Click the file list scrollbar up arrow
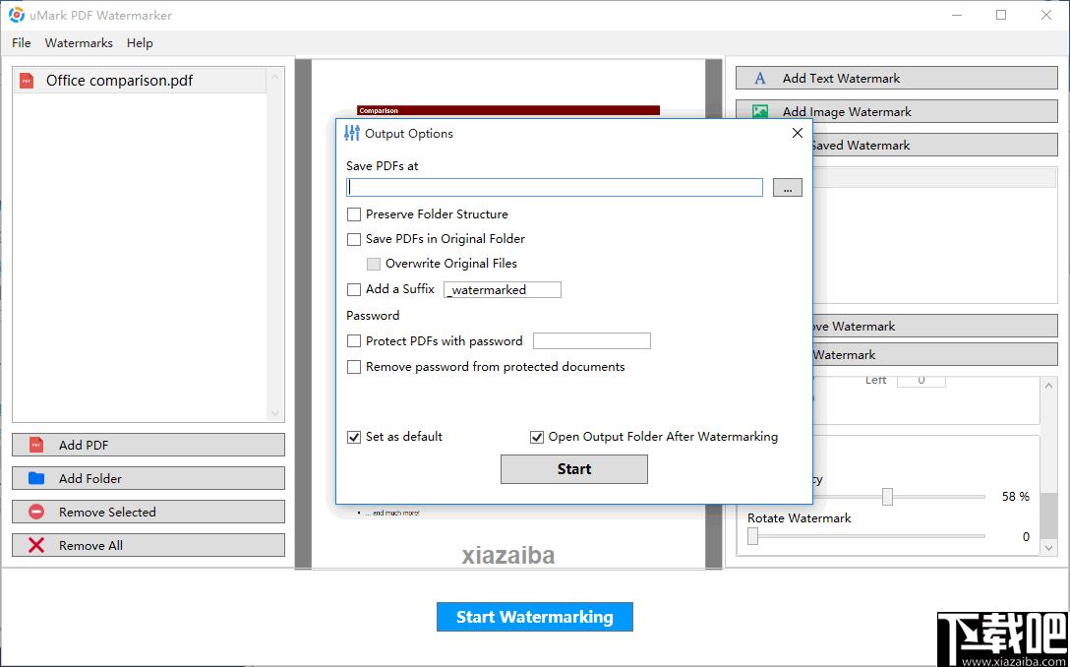 click(x=275, y=76)
